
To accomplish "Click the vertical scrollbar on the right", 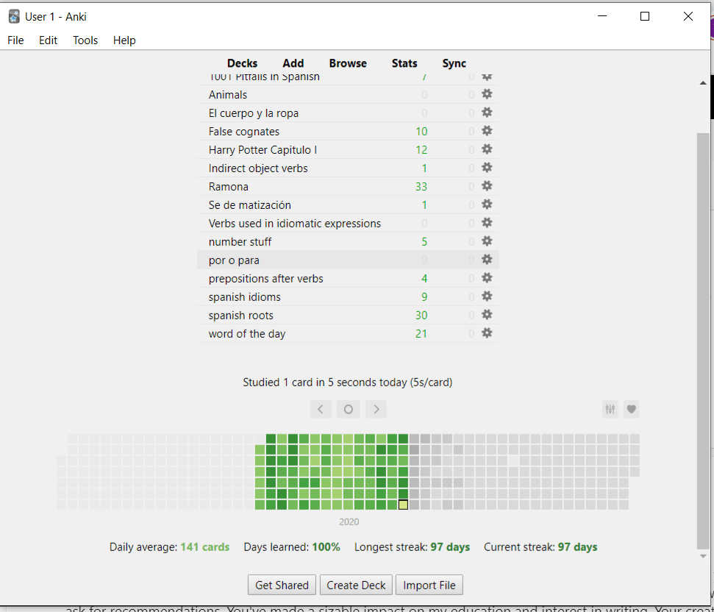I will coord(704,338).
